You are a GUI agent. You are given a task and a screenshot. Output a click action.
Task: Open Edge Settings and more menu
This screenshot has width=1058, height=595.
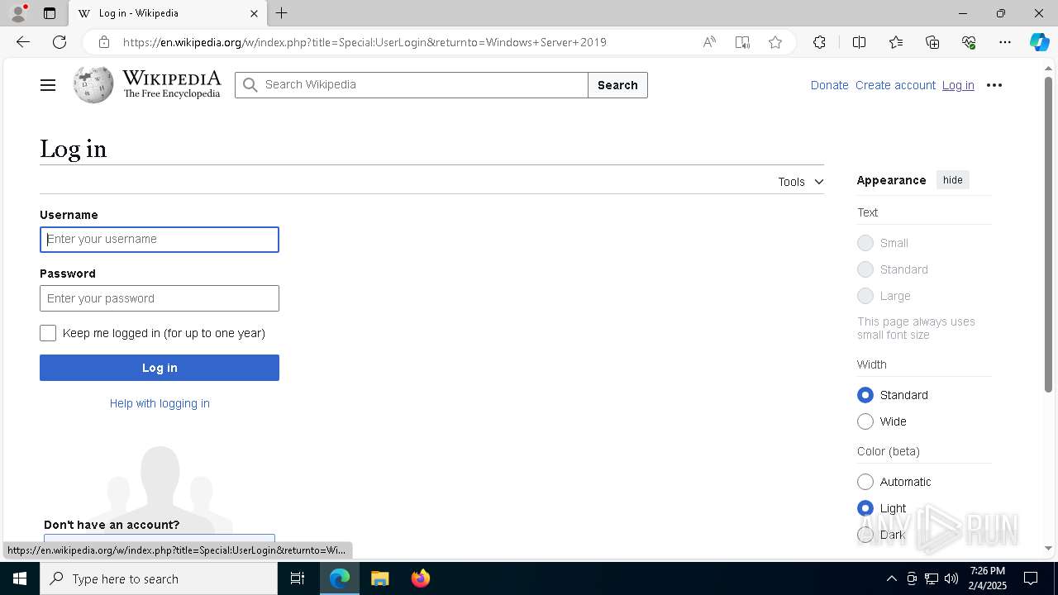(x=1005, y=42)
